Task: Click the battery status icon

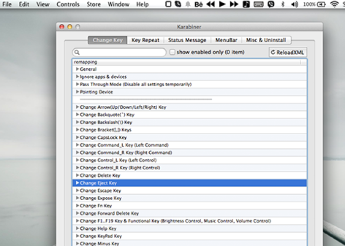Action: point(321,4)
